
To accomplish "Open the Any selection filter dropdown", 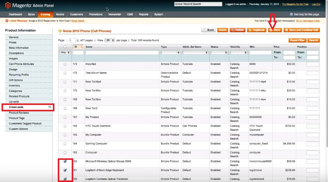I will 65,52.
